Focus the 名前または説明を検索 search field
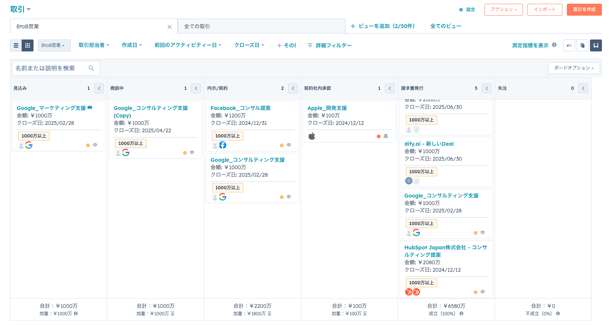Screen dimensions: 609x325 tap(56, 68)
